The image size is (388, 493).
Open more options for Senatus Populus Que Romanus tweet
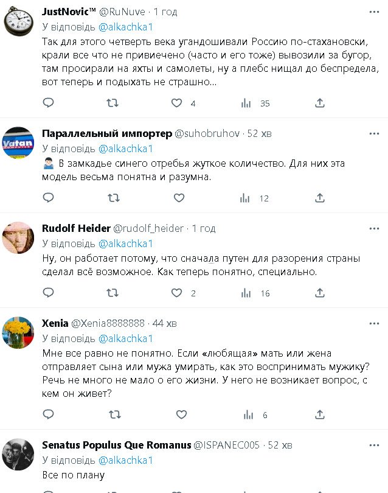pyautogui.click(x=373, y=444)
